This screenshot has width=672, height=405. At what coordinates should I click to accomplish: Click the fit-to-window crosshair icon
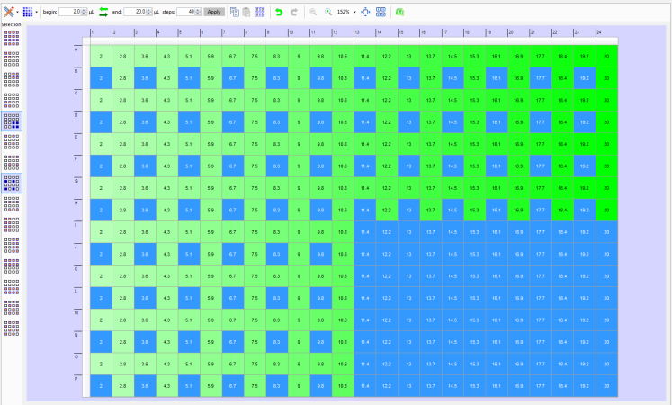(x=366, y=12)
